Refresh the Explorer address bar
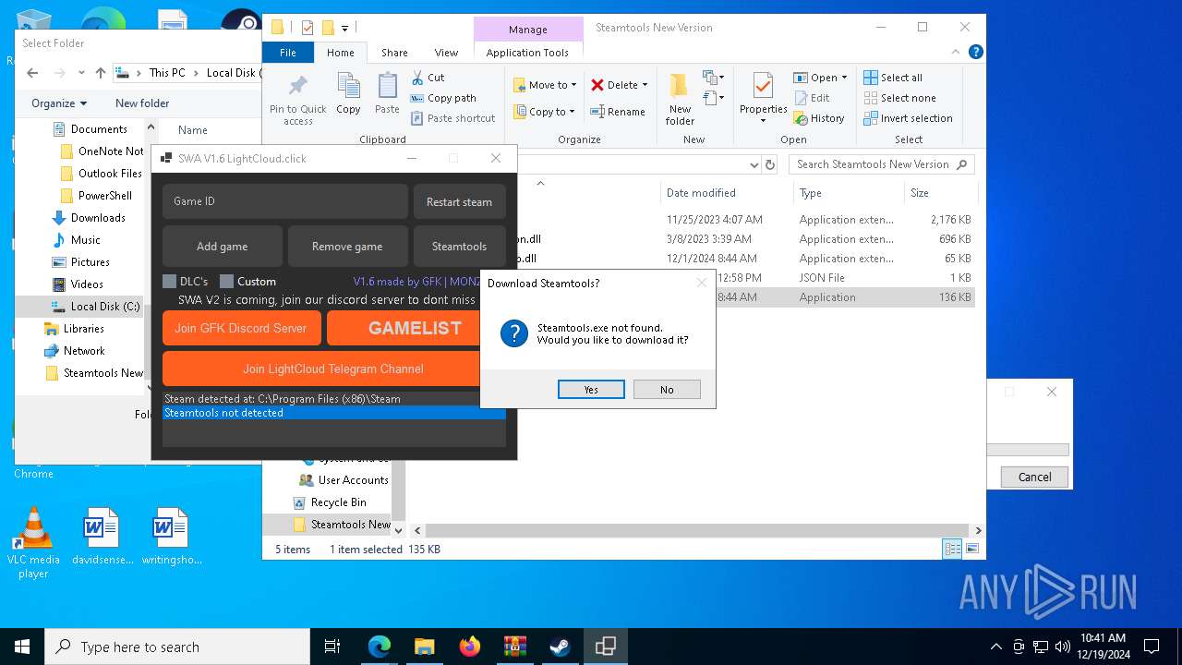The width and height of the screenshot is (1182, 665). (770, 164)
